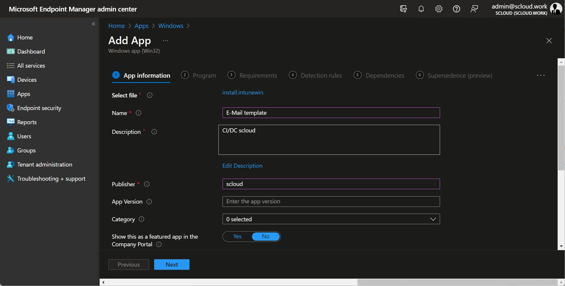This screenshot has width=565, height=286.
Task: Open the admin account avatar menu
Action: tap(556, 9)
